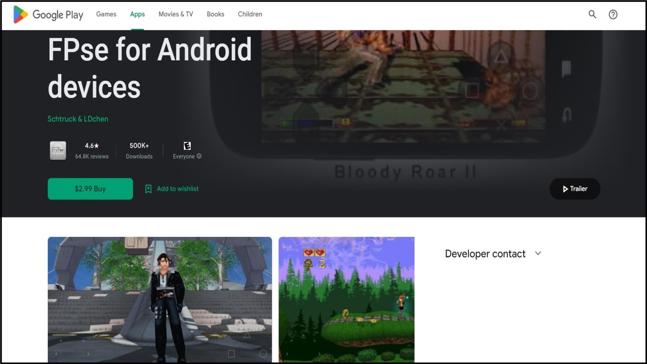Open the forest platformer game screenshot
The width and height of the screenshot is (647, 364).
point(346,299)
